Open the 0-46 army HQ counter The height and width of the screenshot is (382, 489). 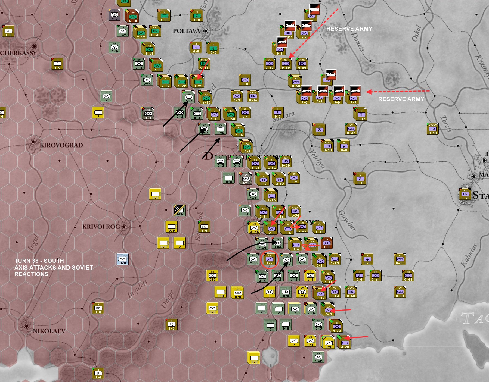pos(253,96)
